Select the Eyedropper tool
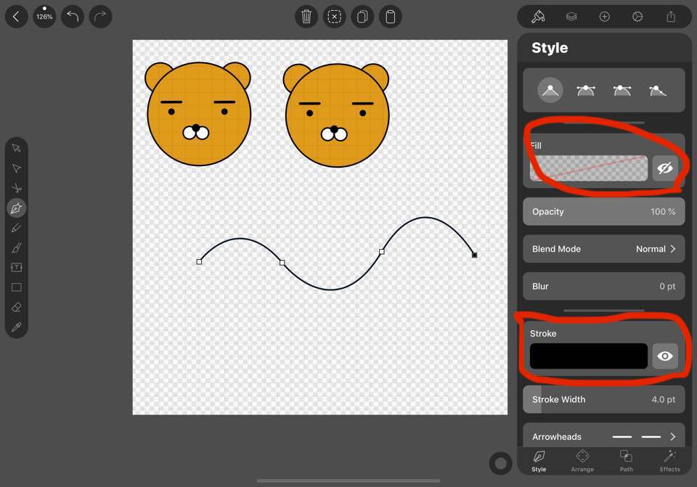Viewport: 697px width, 487px height. (17, 327)
